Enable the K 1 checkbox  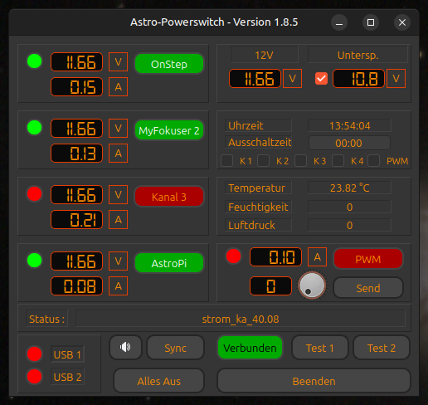pos(226,161)
